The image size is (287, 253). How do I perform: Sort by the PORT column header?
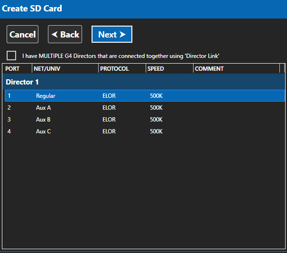point(17,69)
